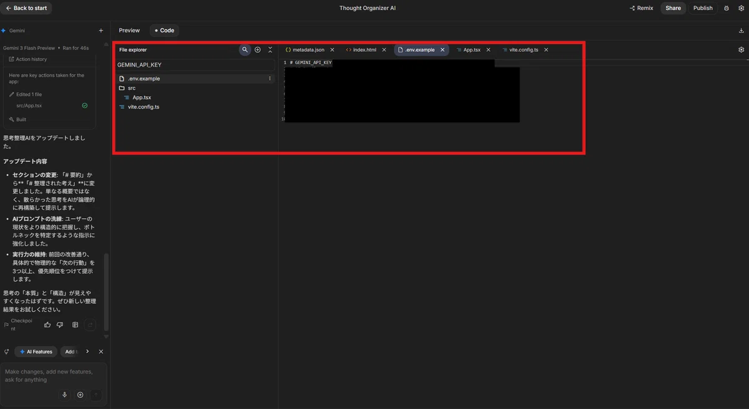Show more suggestion chips with arrow

tap(87, 352)
